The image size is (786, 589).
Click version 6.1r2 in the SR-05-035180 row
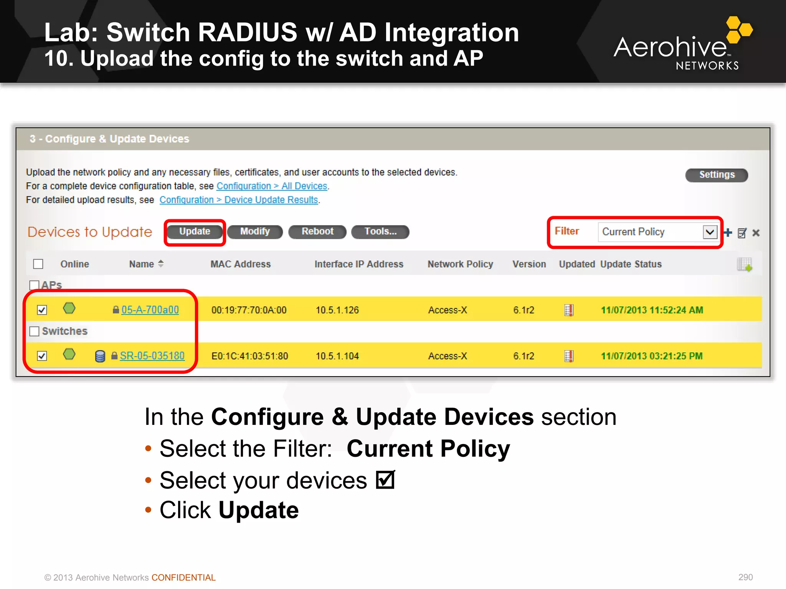(524, 356)
